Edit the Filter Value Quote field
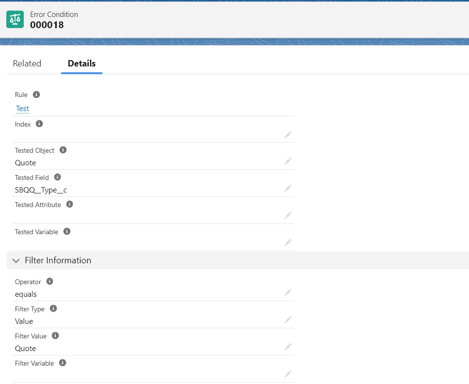Image resolution: width=469 pixels, height=384 pixels. tap(288, 347)
